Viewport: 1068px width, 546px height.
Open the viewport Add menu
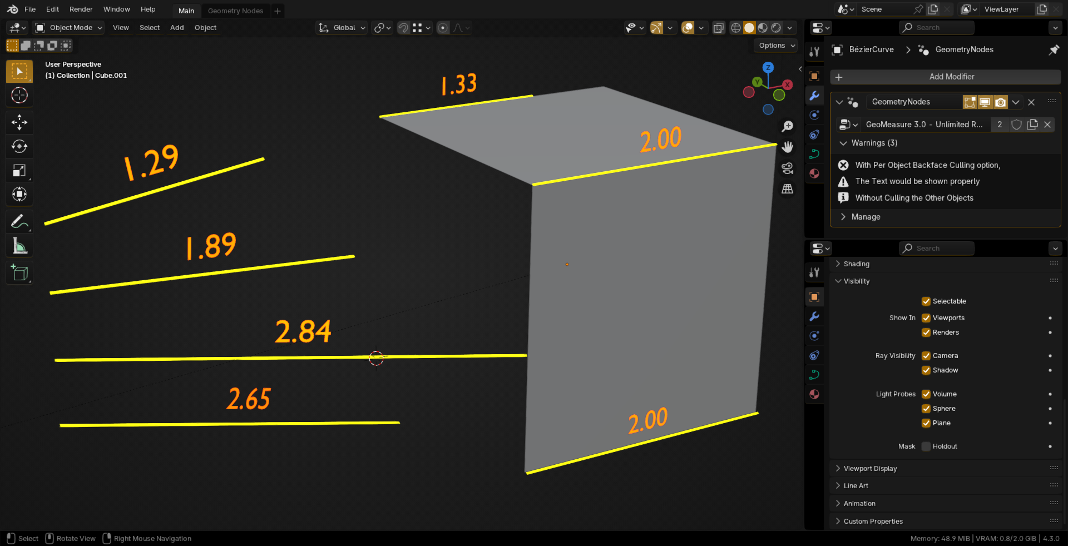pos(177,28)
